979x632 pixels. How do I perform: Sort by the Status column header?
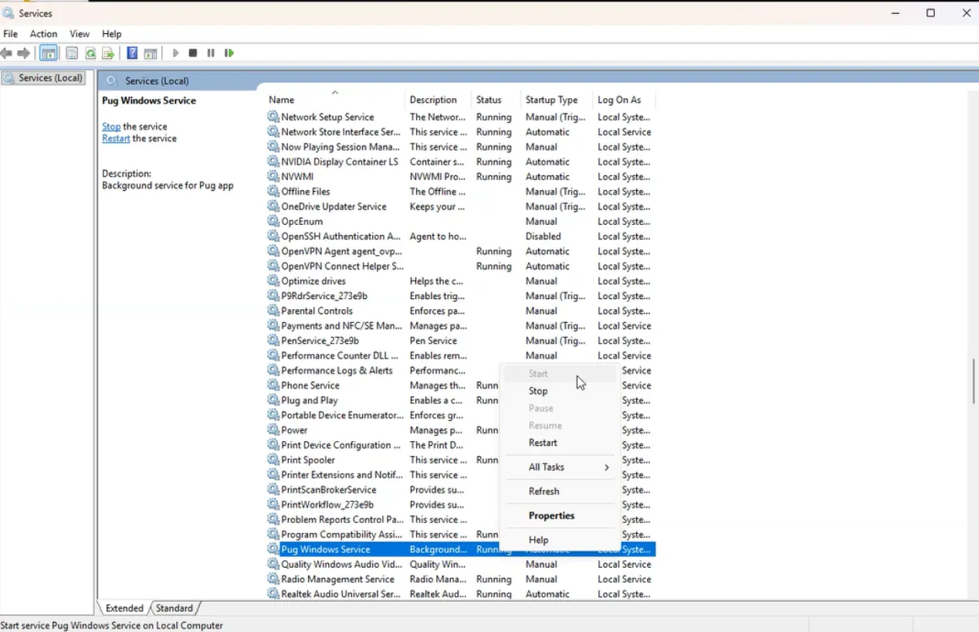point(496,100)
